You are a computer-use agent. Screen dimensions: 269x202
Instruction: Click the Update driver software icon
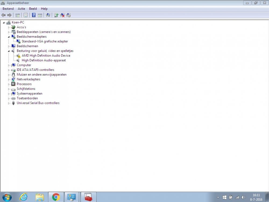[x=56, y=15]
